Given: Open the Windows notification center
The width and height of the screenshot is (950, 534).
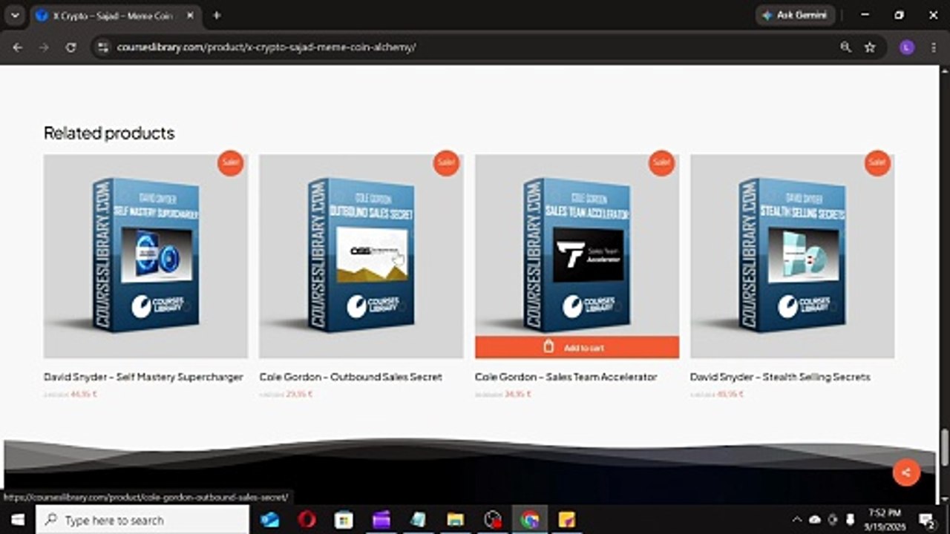Looking at the screenshot, I should point(927,520).
